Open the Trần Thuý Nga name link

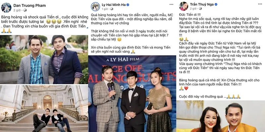pos(202,4)
